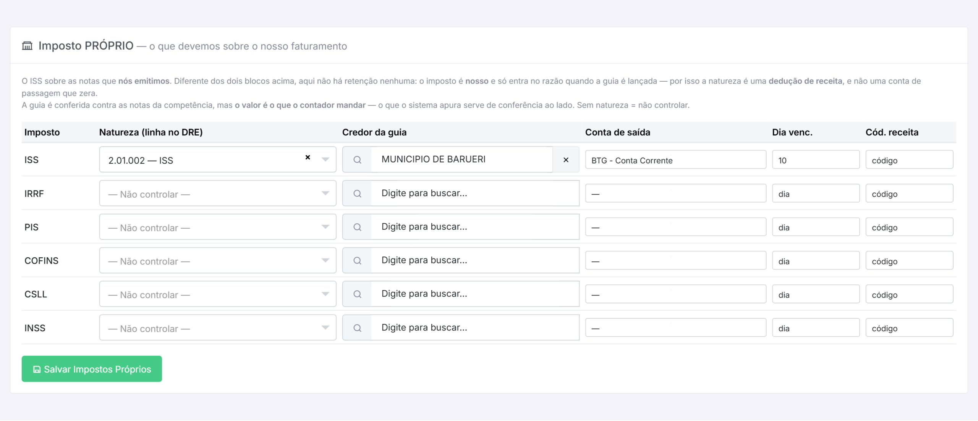Save with Salvar Impostos Próprios button

92,369
